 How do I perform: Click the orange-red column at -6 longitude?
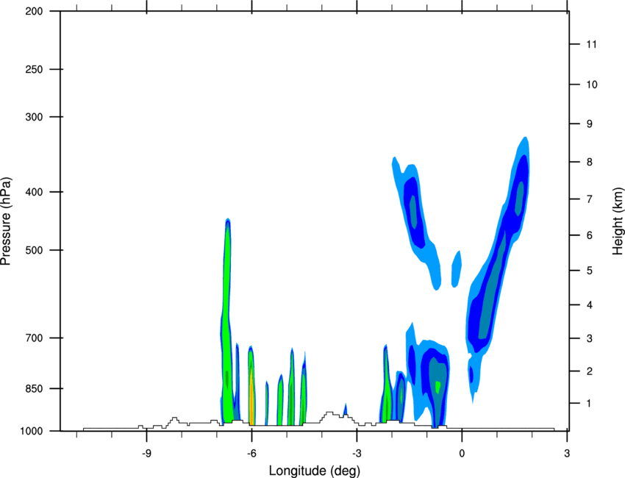coord(251,395)
